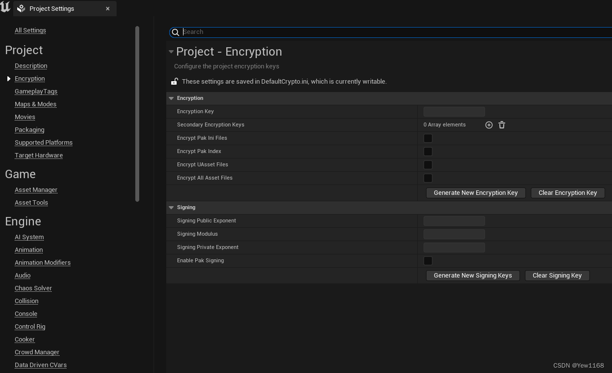
Task: Open Animation Modifiers settings
Action: pos(43,263)
